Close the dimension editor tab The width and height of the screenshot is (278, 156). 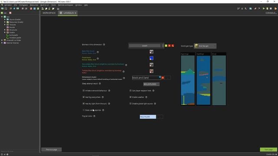tap(75, 13)
